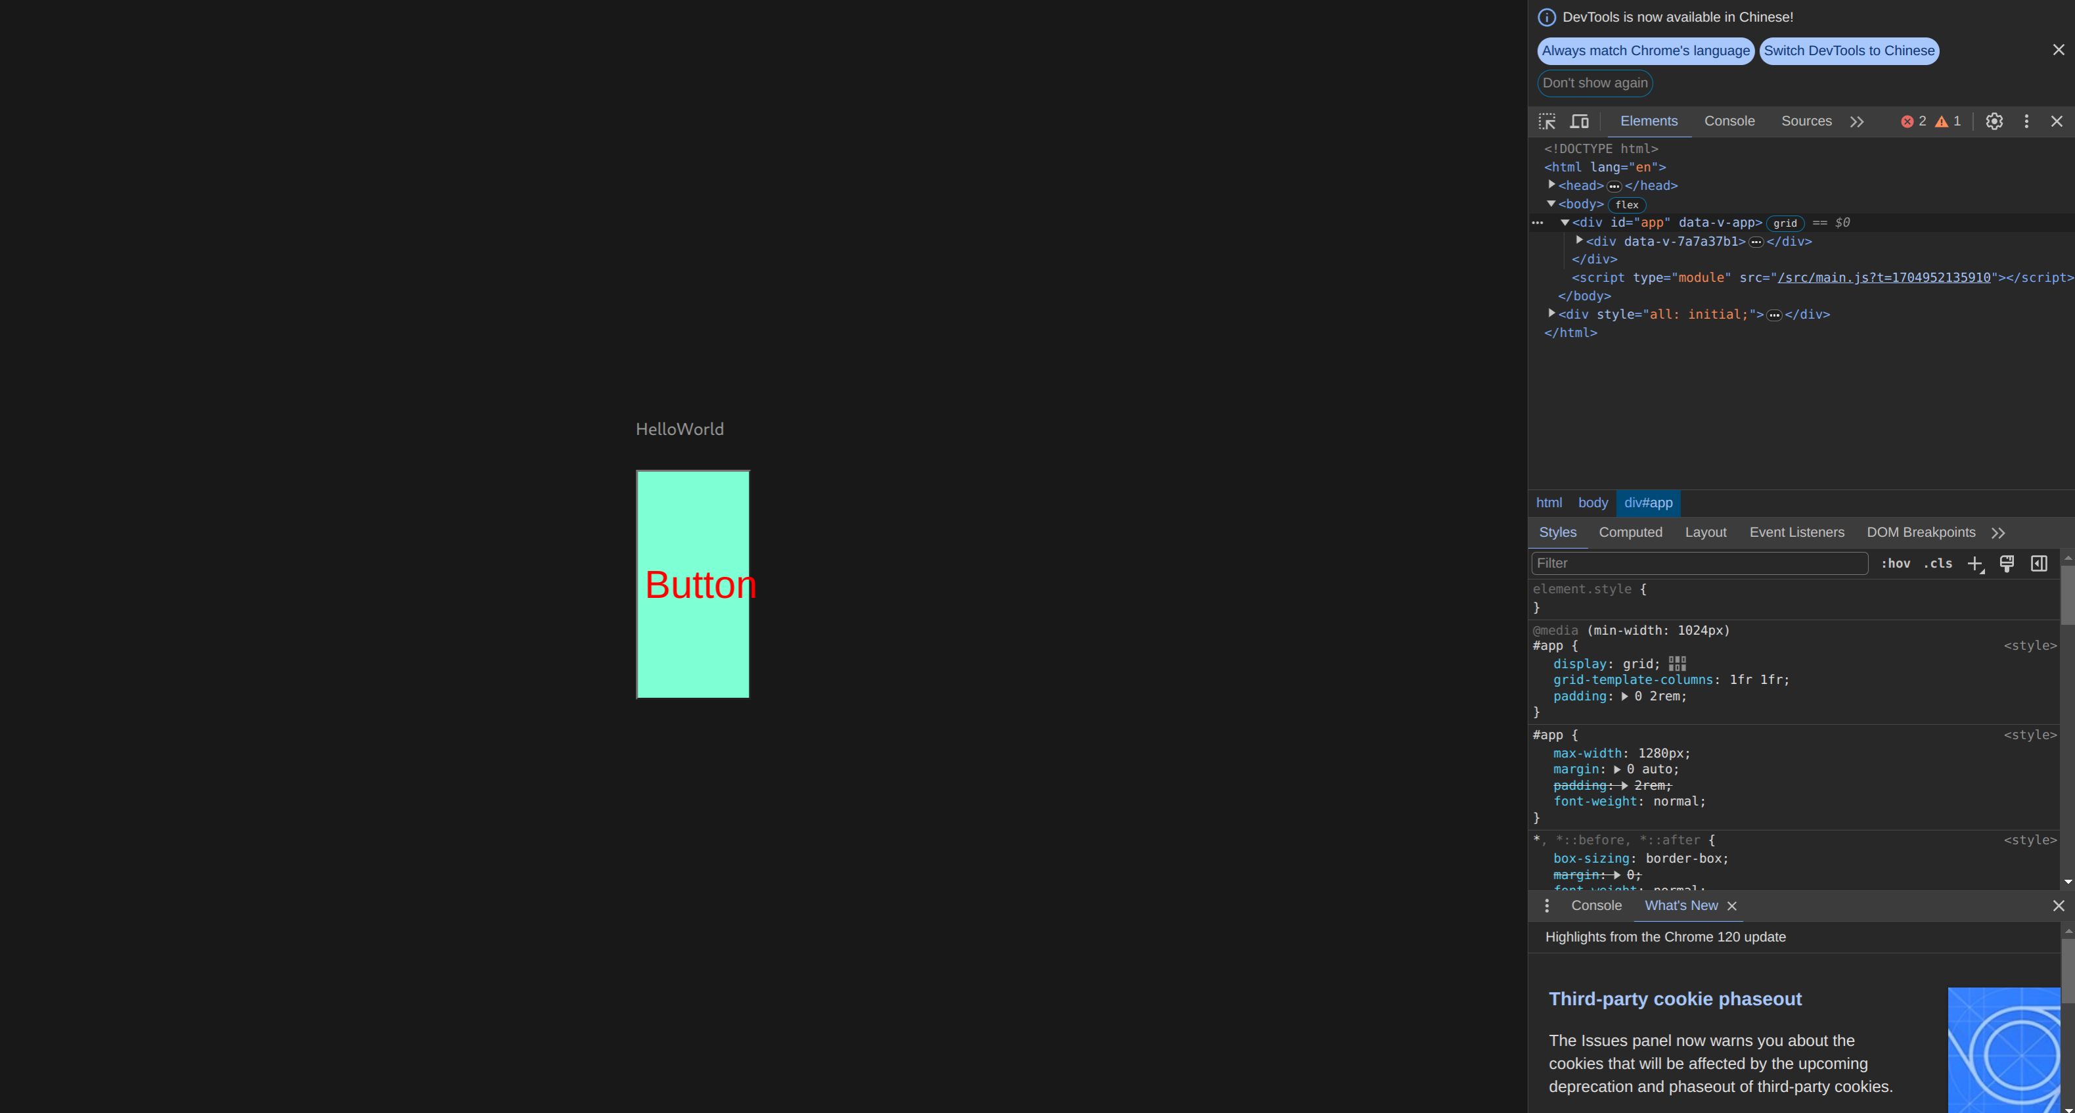2075x1113 pixels.
Task: Toggle the device toolbar icon
Action: click(1580, 122)
